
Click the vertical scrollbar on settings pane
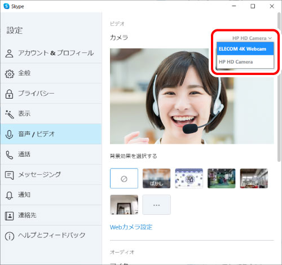pyautogui.click(x=279, y=86)
